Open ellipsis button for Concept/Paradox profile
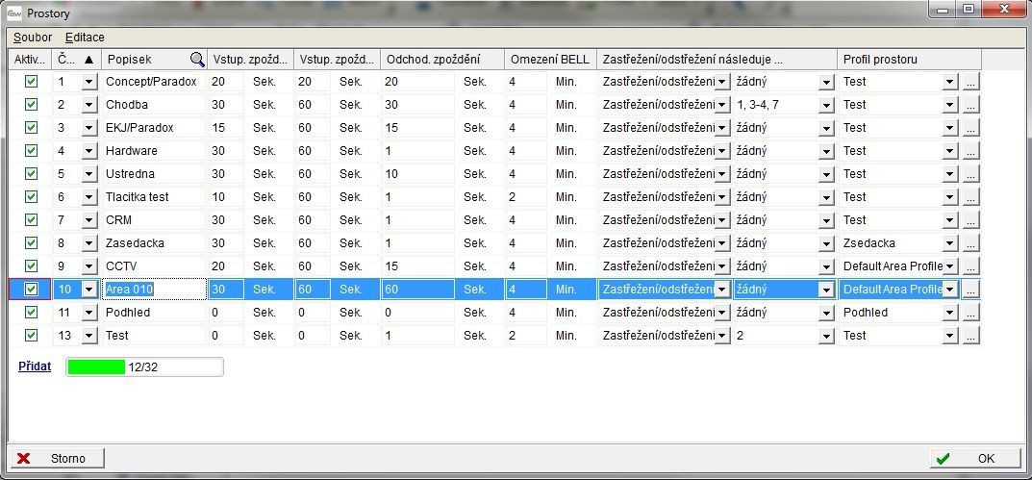 [x=970, y=82]
